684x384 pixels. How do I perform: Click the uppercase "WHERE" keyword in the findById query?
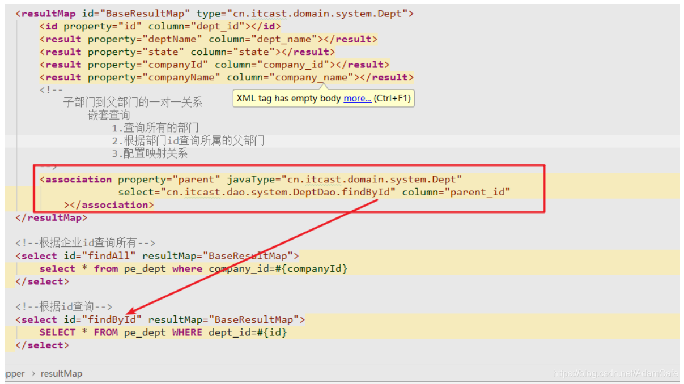(x=187, y=332)
